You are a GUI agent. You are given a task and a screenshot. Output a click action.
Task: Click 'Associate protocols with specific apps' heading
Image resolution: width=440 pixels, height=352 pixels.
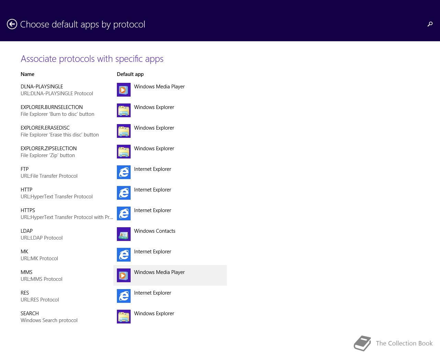coord(92,59)
